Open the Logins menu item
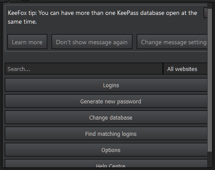Viewport: 215px width, 170px height. coord(106,85)
